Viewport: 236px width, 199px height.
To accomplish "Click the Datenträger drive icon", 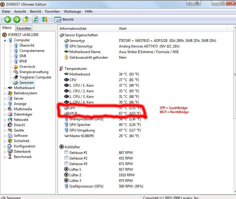I will (x=10, y=114).
